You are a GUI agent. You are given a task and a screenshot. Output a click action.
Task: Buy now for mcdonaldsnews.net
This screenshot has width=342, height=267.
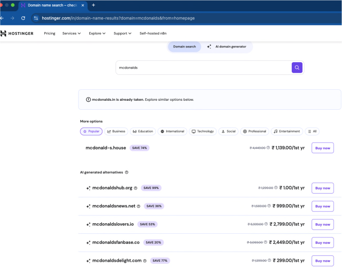coord(322,206)
